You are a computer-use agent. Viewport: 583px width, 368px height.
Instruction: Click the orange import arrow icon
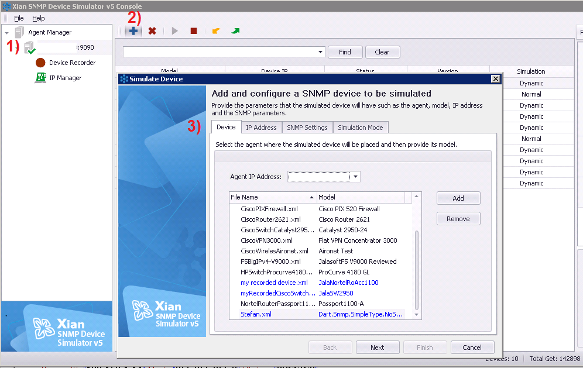(x=216, y=31)
